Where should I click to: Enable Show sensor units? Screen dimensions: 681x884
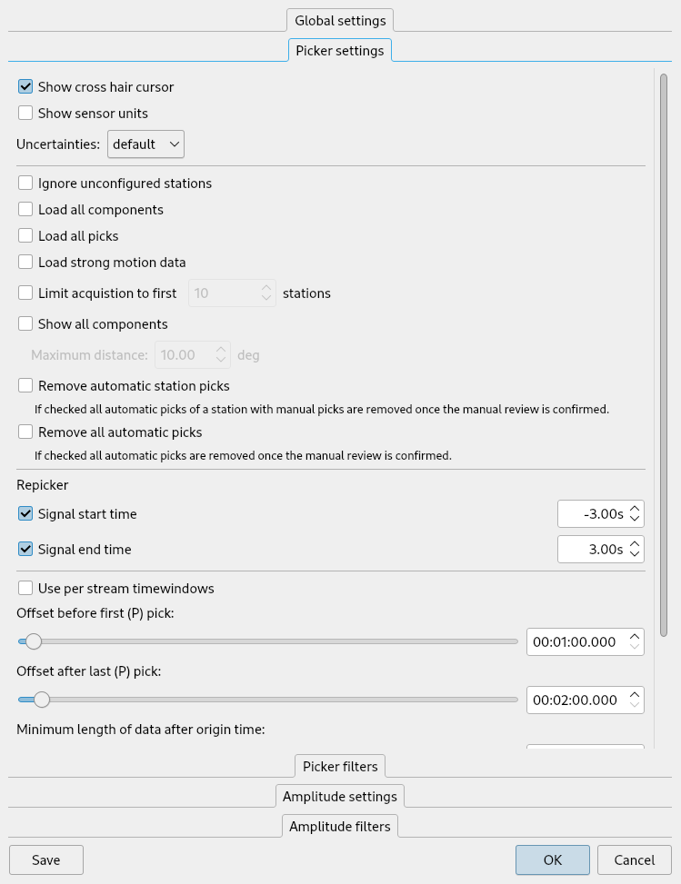[x=25, y=114]
